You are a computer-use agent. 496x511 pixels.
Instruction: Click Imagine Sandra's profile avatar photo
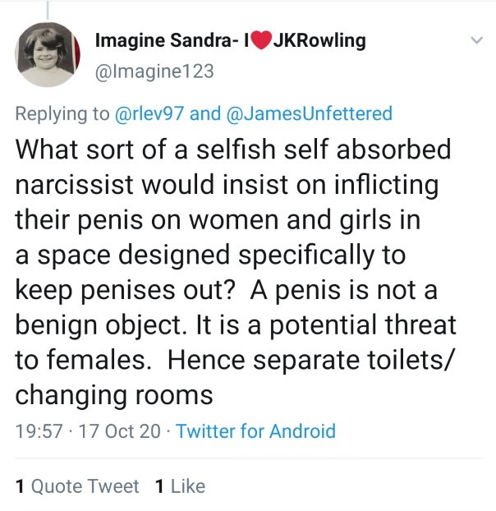click(x=48, y=54)
